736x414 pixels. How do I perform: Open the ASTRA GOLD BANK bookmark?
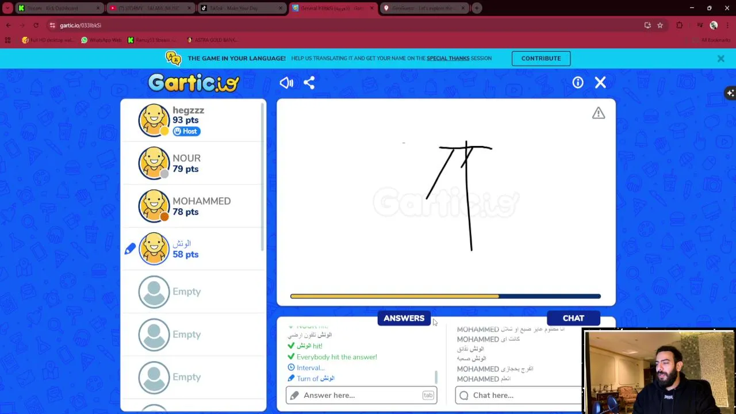[x=212, y=40]
